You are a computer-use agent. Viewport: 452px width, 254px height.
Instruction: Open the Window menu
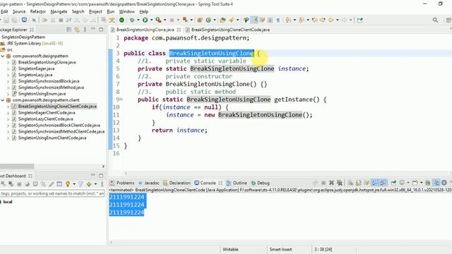pos(127,11)
